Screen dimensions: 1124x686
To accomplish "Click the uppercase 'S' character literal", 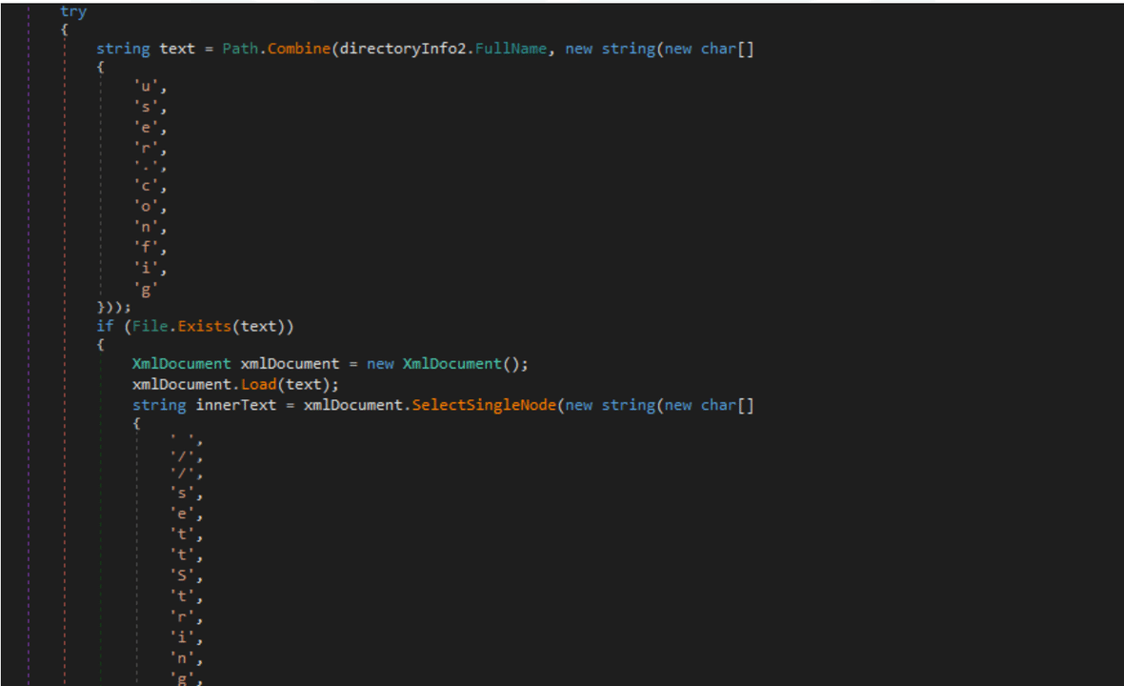I will pyautogui.click(x=182, y=576).
